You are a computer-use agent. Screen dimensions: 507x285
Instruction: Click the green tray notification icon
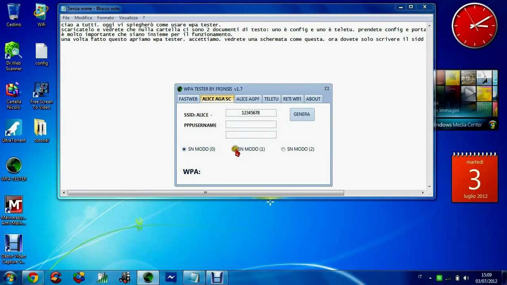[439, 278]
